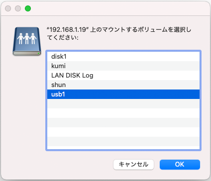
Task: Dismiss the dialog with キャンセル
Action: coord(133,165)
